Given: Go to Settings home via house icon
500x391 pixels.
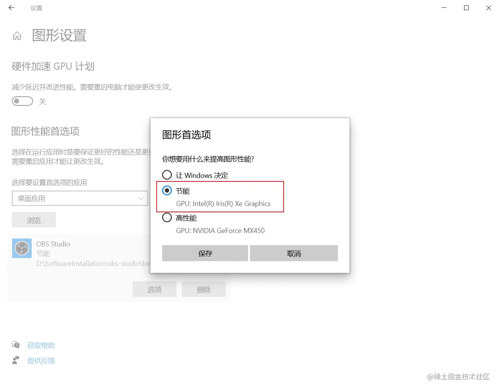Looking at the screenshot, I should click(17, 36).
